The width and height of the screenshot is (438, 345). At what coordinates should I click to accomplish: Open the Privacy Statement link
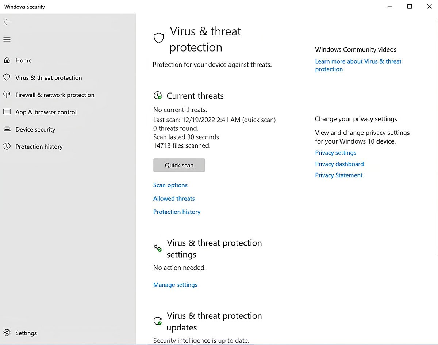coord(339,175)
